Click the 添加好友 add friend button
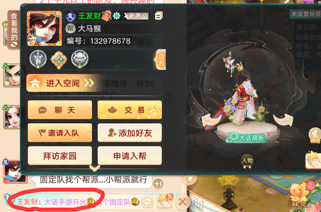Viewport: 321px width, 212px height. (130, 133)
